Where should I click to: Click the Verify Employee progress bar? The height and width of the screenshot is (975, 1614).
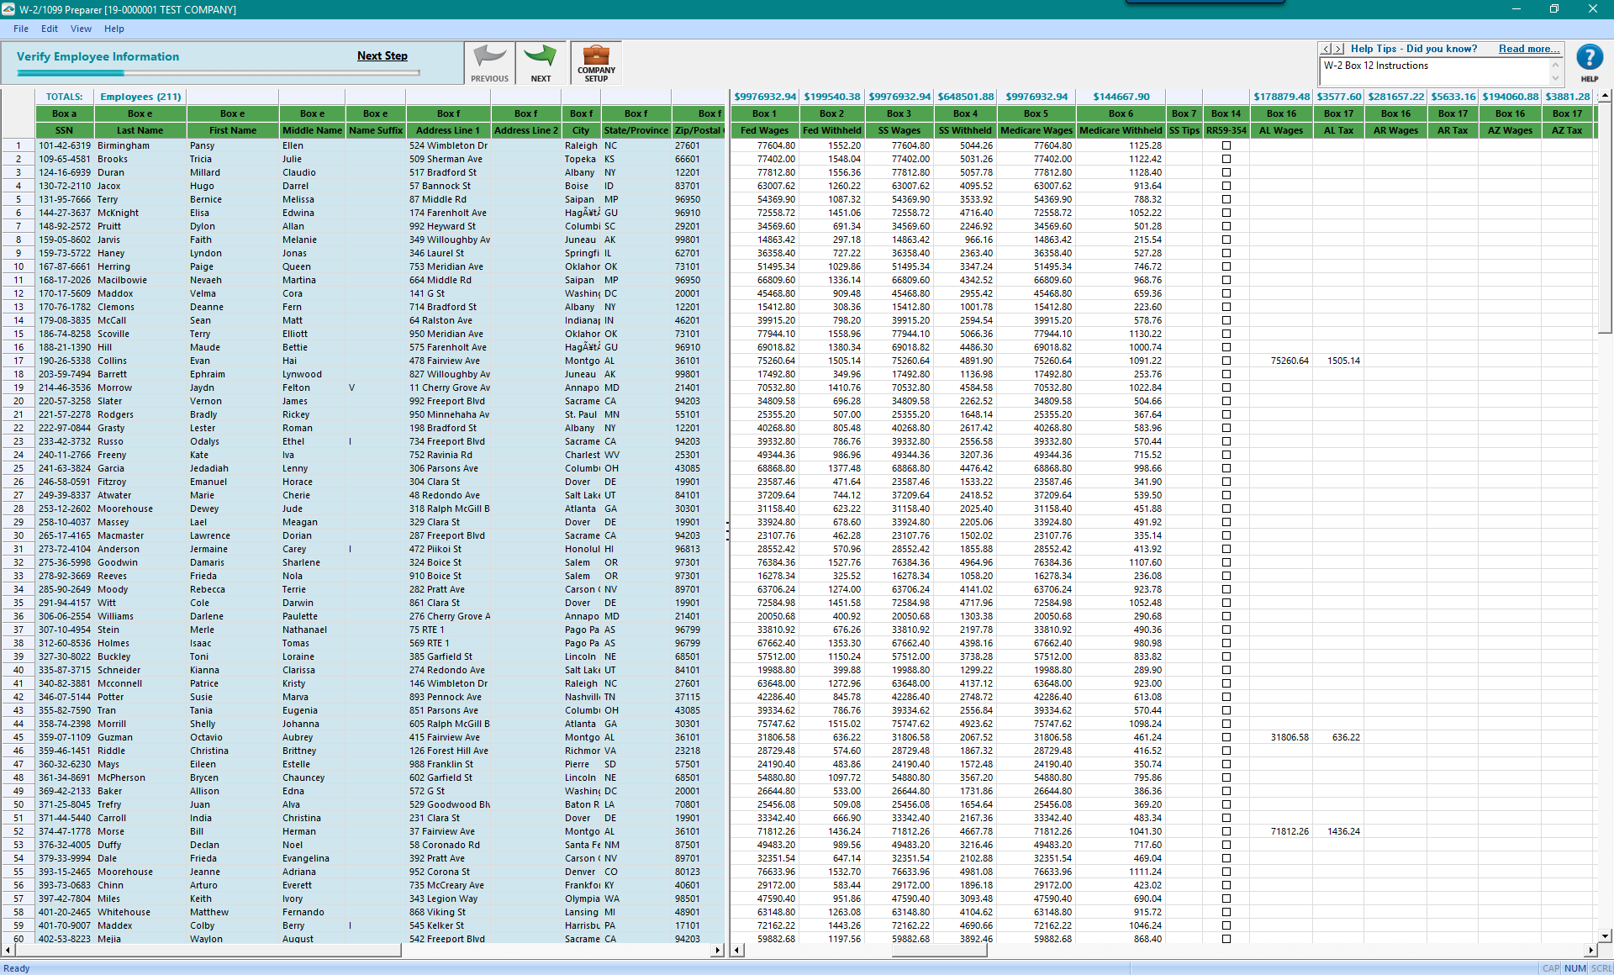coord(219,73)
